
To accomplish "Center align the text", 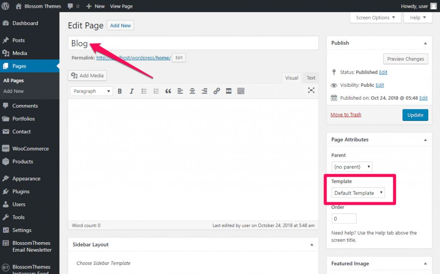I will [x=192, y=91].
